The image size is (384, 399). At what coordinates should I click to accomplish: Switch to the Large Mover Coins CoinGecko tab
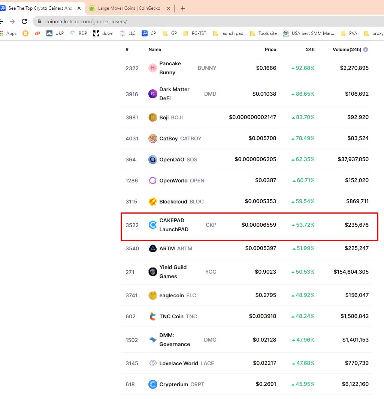point(129,8)
